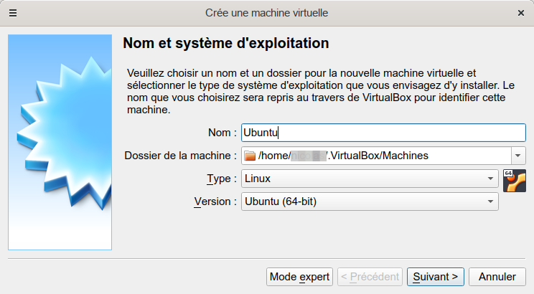Click the 64-bit Linux OS type icon
Image resolution: width=534 pixels, height=294 pixels.
click(514, 181)
